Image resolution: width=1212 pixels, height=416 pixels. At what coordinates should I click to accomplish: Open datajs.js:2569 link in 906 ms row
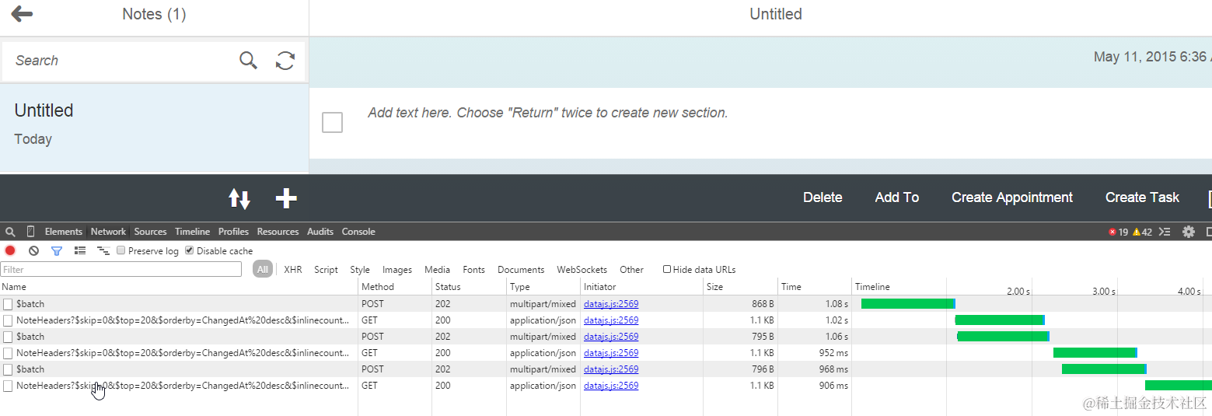[611, 386]
